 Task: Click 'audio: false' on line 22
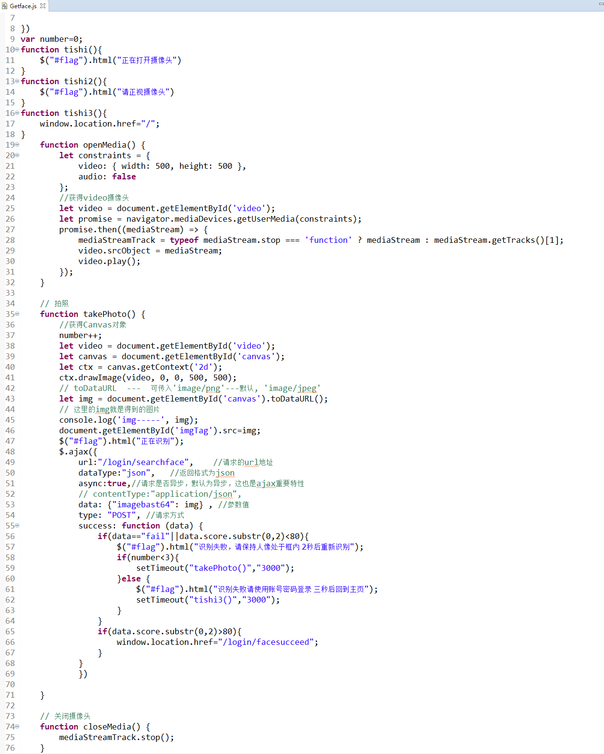click(107, 176)
